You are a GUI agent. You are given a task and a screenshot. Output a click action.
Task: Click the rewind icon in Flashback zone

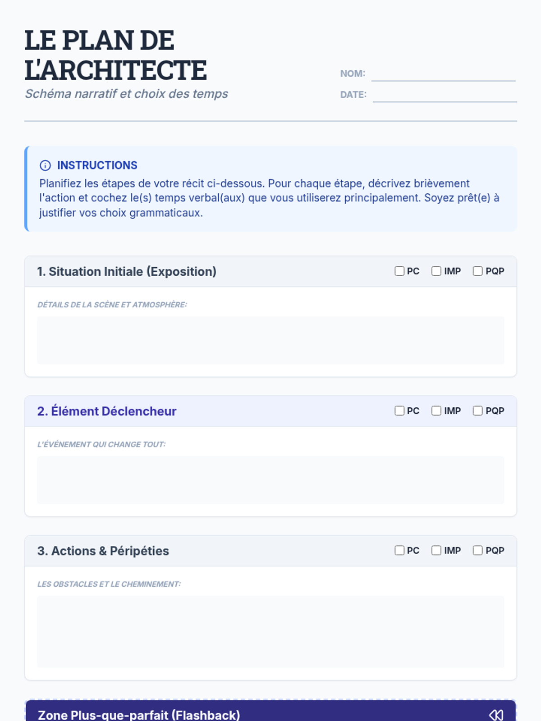click(496, 715)
